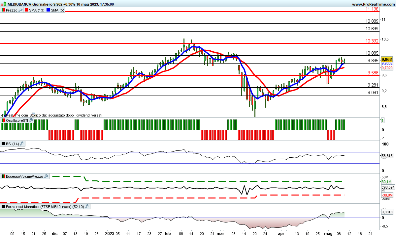
Task: Click the 8,8 tick on price axis
Action: coord(384,107)
